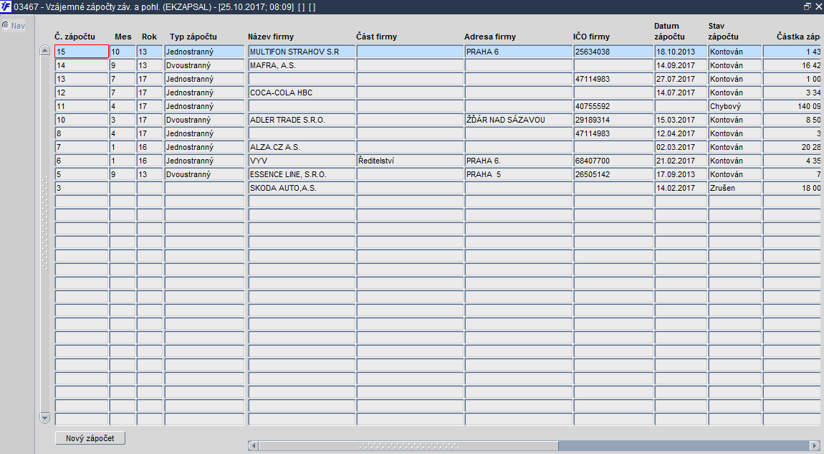Click the Zrušen status cell
Image resolution: width=824 pixels, height=454 pixels.
click(734, 189)
